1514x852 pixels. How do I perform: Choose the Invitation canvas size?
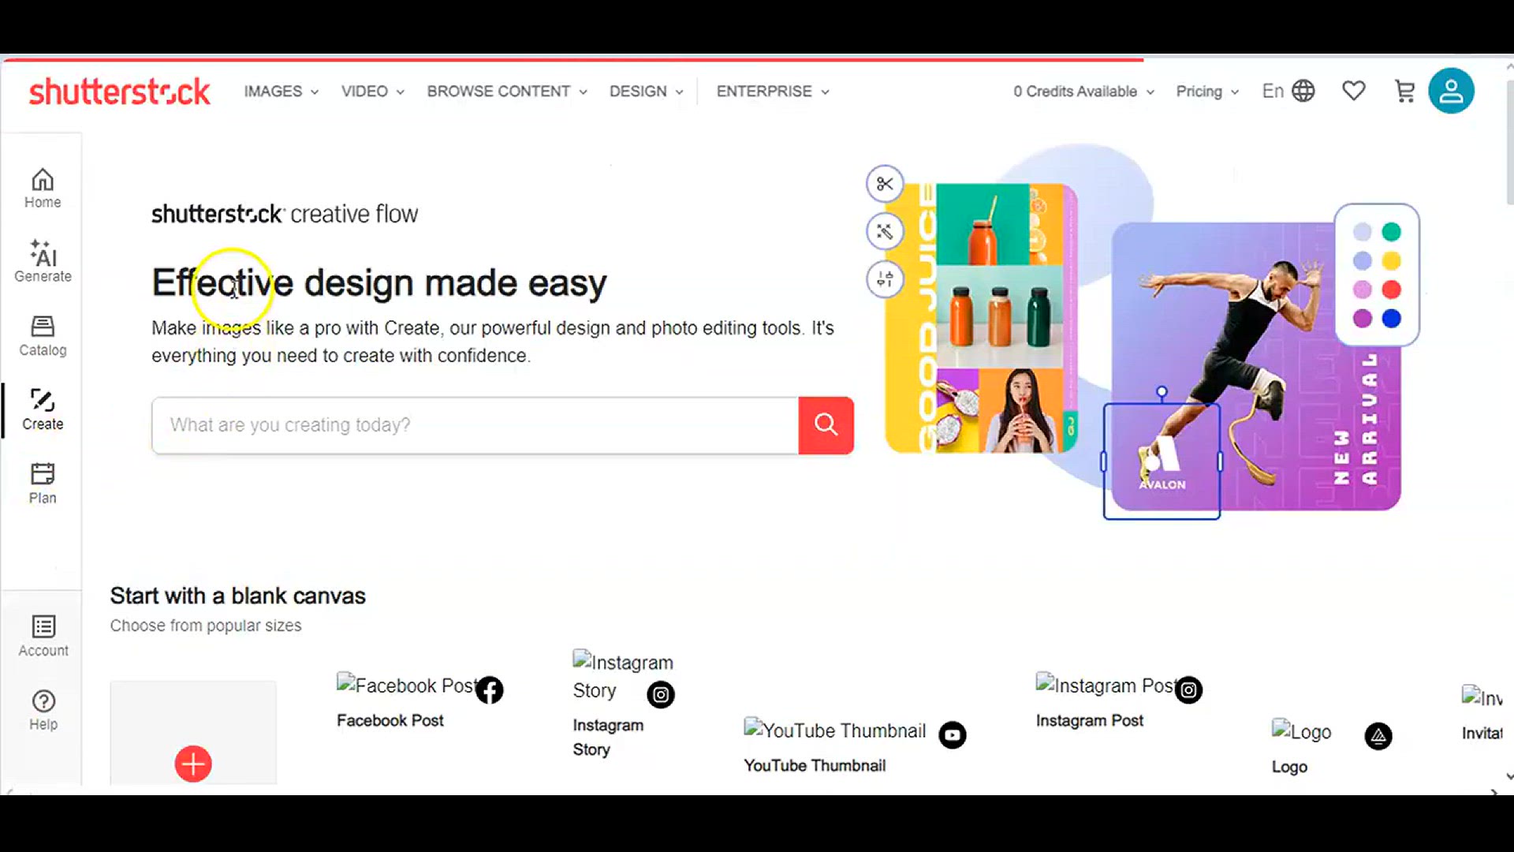click(x=1482, y=714)
